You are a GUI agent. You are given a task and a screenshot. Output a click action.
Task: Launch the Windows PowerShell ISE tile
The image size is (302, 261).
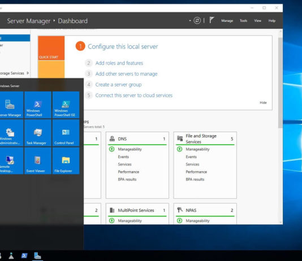click(66, 105)
